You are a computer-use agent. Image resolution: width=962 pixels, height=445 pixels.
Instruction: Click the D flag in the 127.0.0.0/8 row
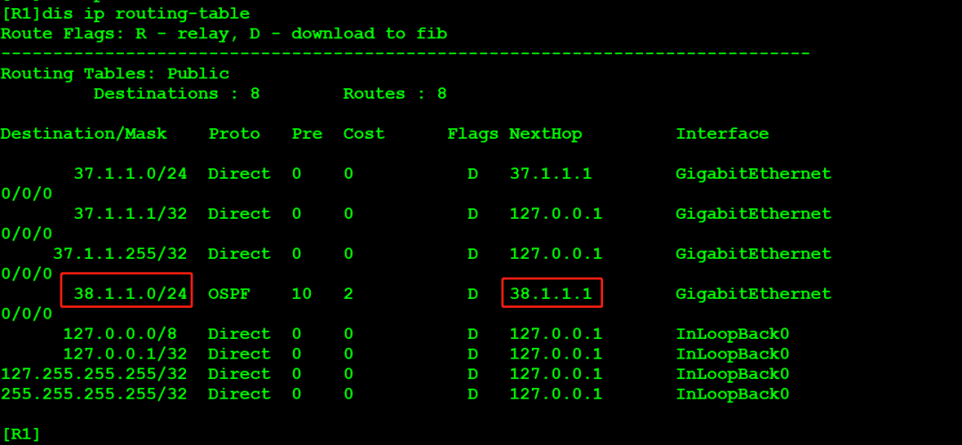coord(472,334)
